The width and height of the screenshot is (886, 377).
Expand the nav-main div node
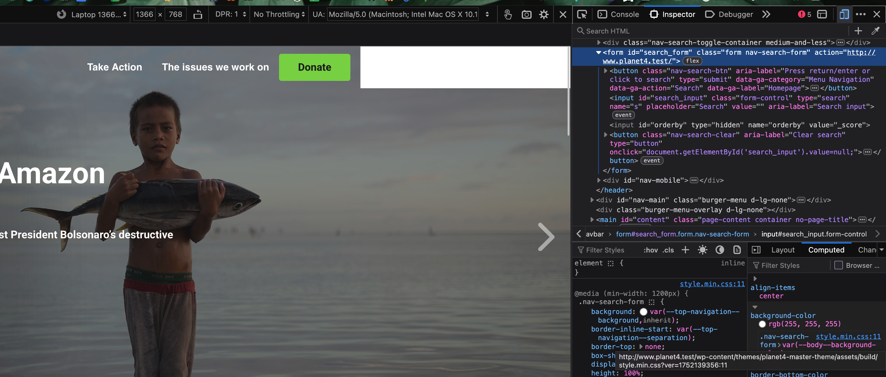tap(592, 200)
